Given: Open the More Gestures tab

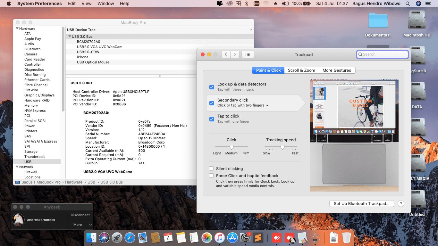Looking at the screenshot, I should (x=337, y=70).
